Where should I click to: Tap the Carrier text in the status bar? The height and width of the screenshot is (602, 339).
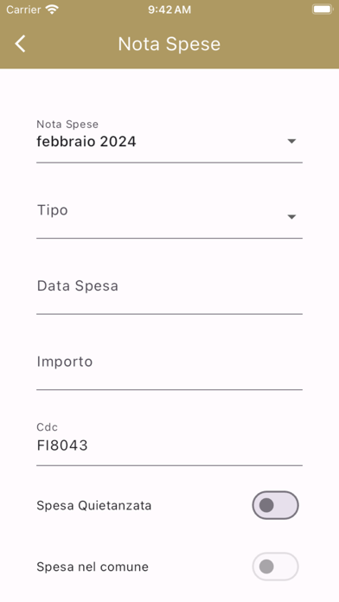pyautogui.click(x=23, y=10)
